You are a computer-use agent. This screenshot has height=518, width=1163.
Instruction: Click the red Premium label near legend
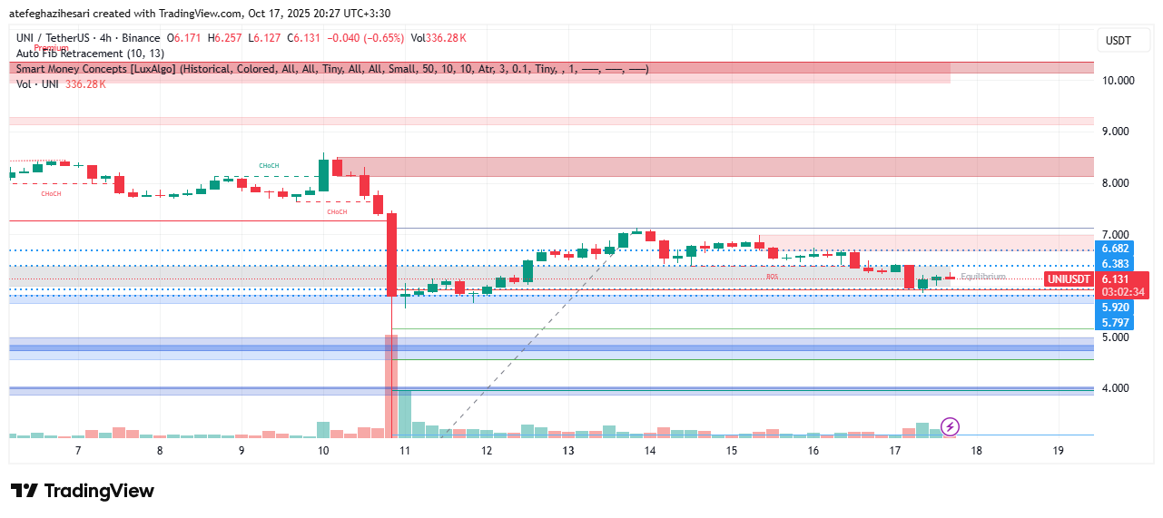(52, 46)
